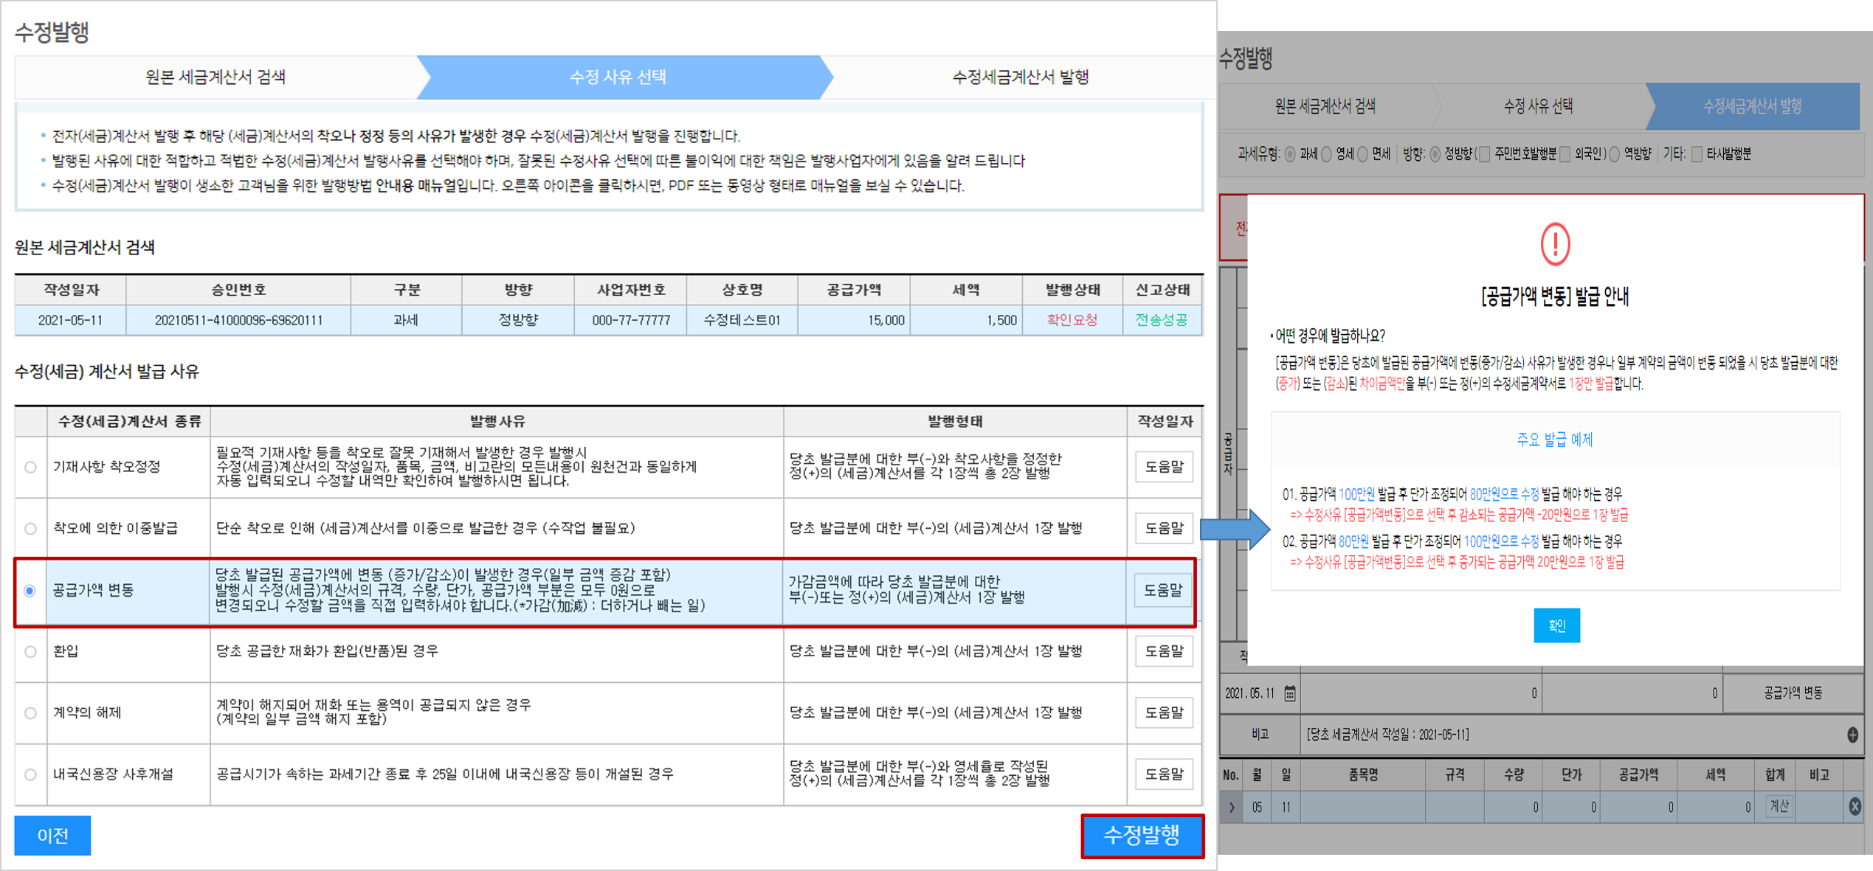Select 계약의 해제 radio option

click(30, 712)
